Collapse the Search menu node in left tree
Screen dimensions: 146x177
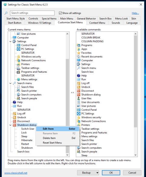[x=10, y=83]
